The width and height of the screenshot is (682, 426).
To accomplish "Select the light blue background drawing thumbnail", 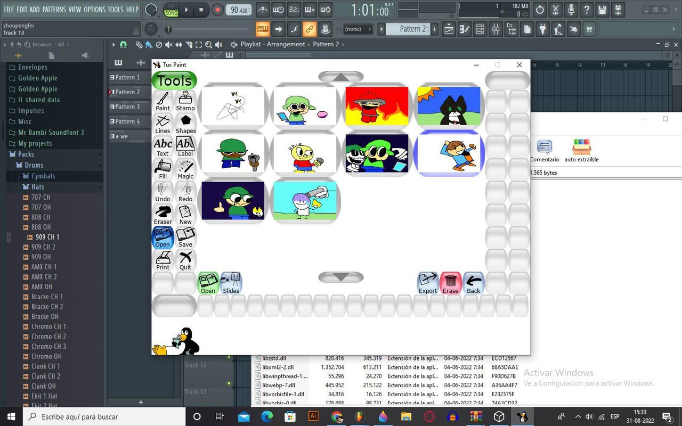I will pos(305,201).
